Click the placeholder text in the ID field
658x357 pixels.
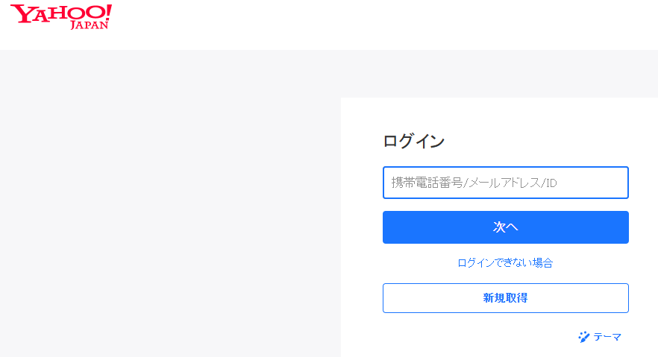coord(474,183)
